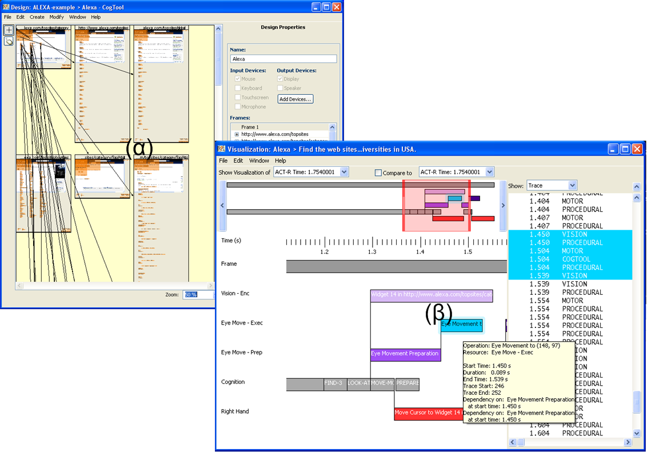Toggle the Mouse input device checkbox

[x=238, y=79]
